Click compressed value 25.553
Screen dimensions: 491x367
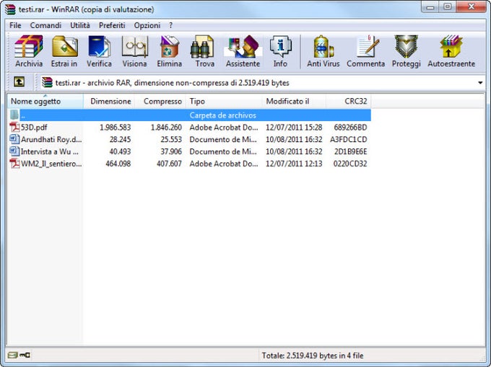(171, 139)
